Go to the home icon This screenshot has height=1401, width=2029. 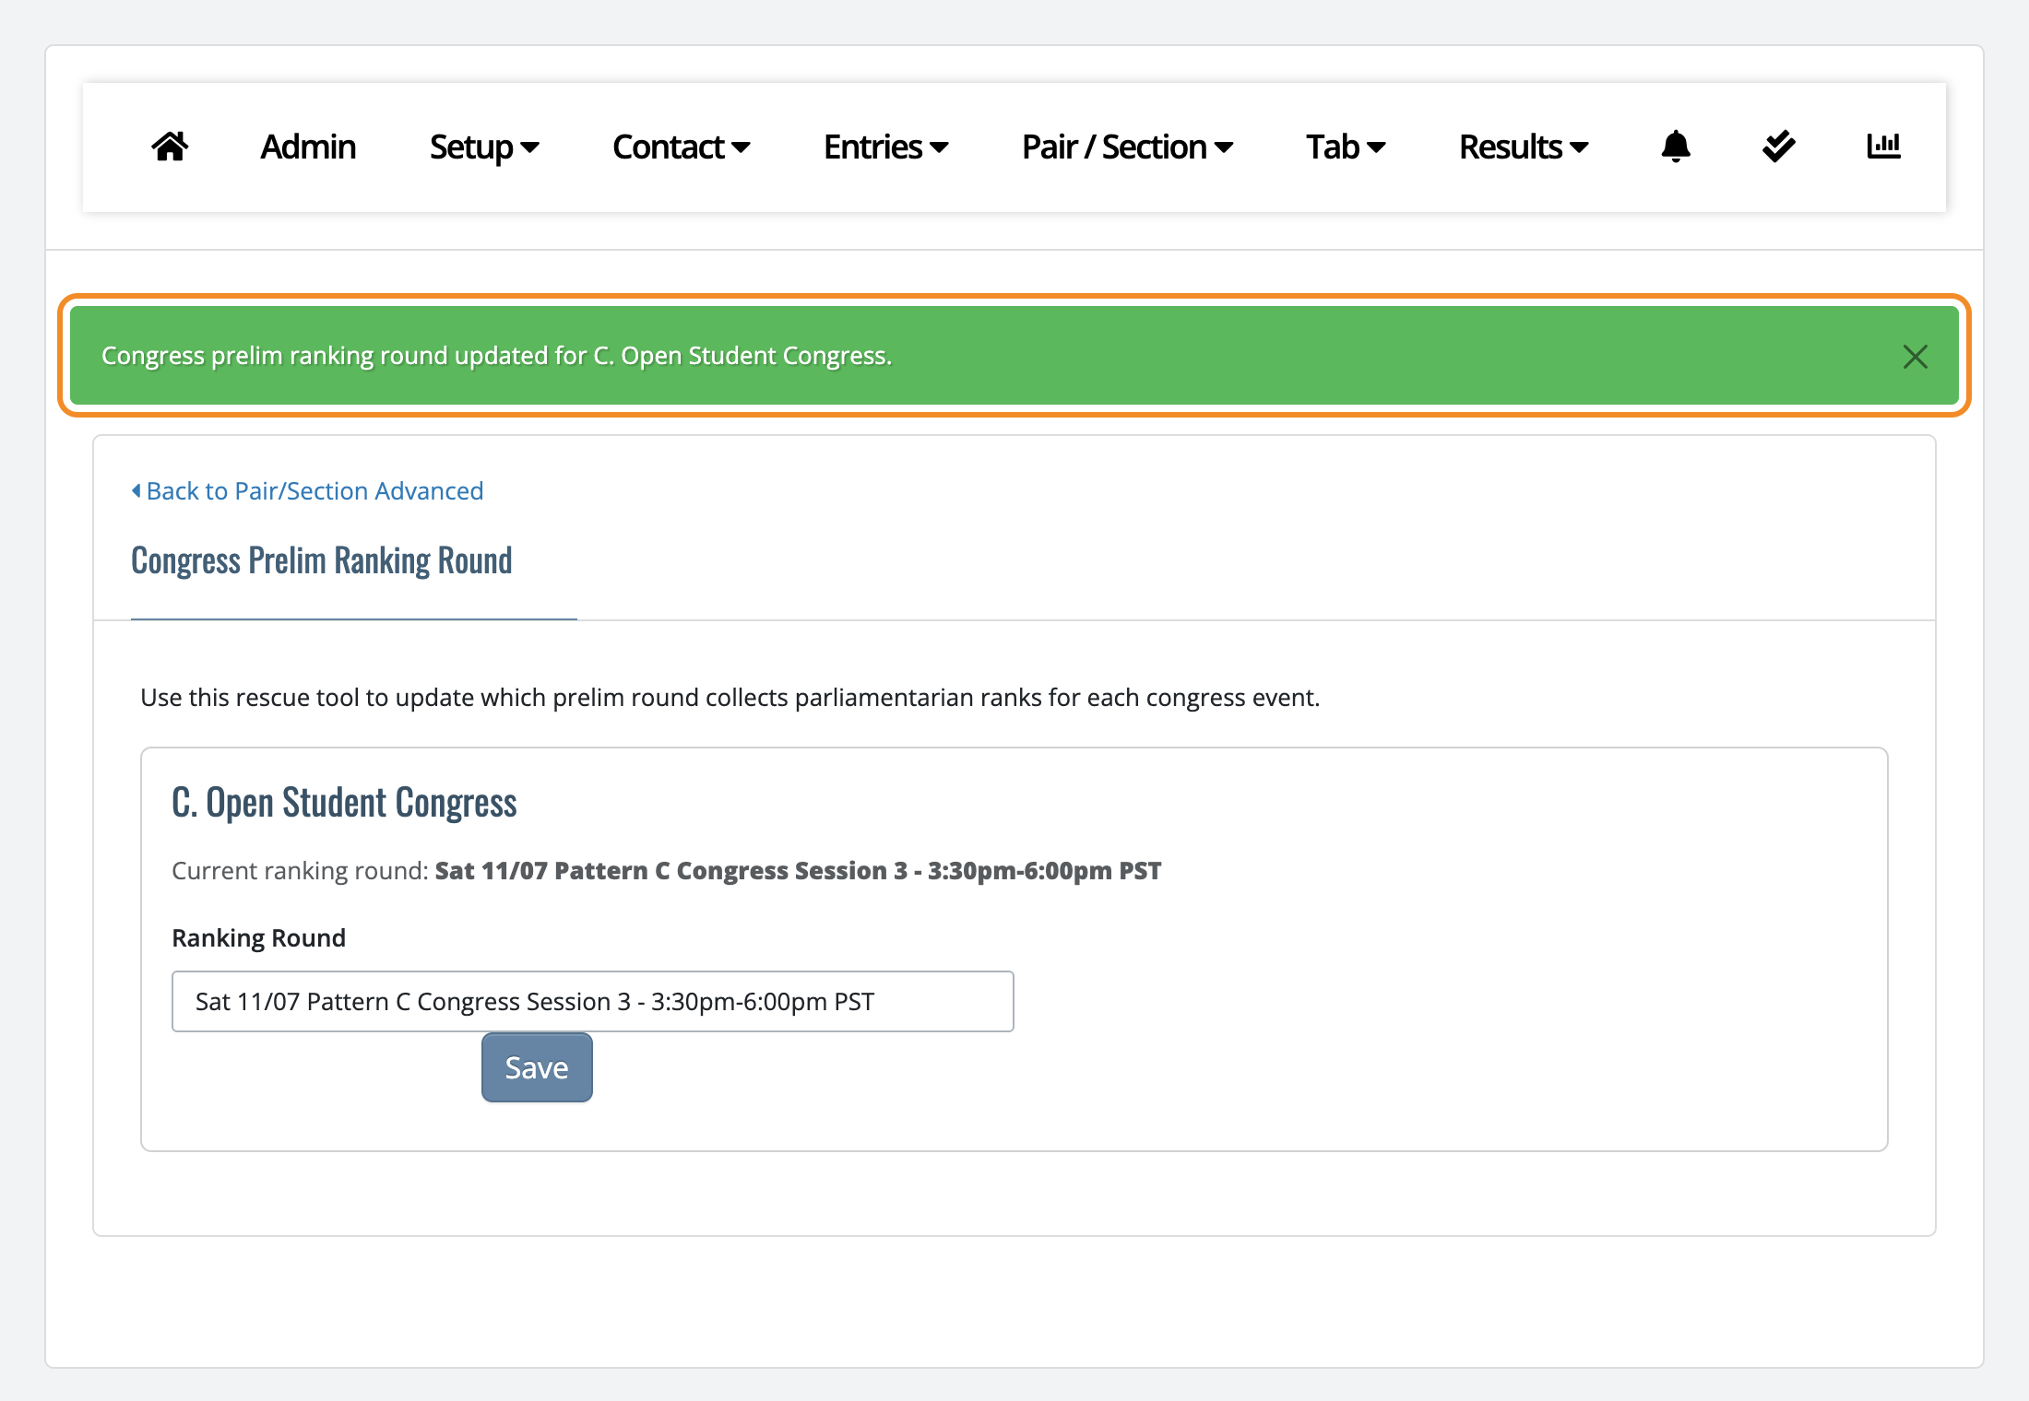[x=171, y=147]
